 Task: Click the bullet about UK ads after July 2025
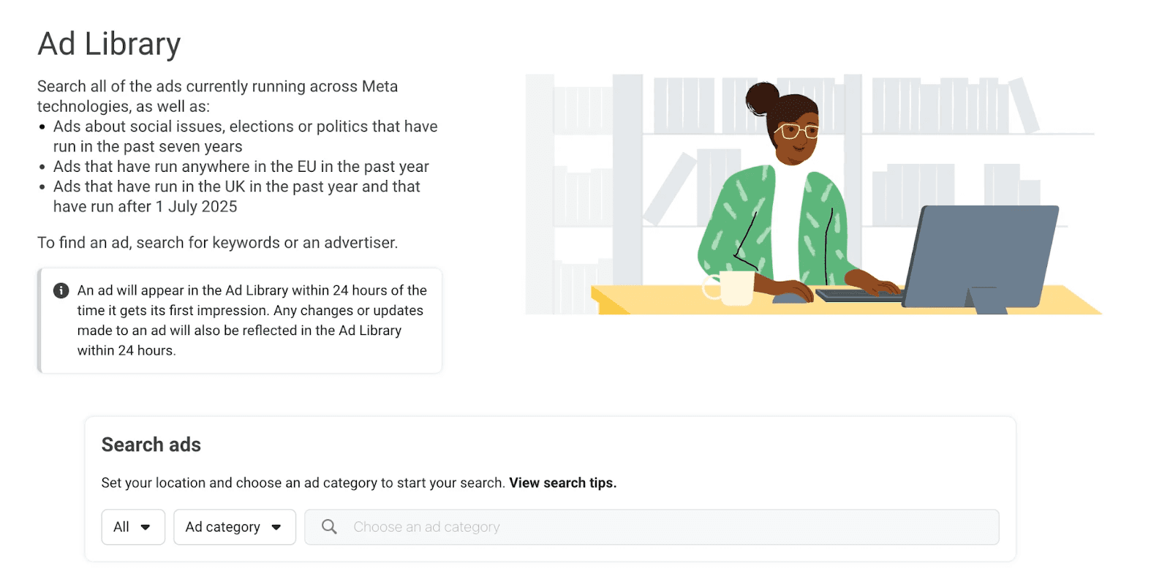[236, 196]
